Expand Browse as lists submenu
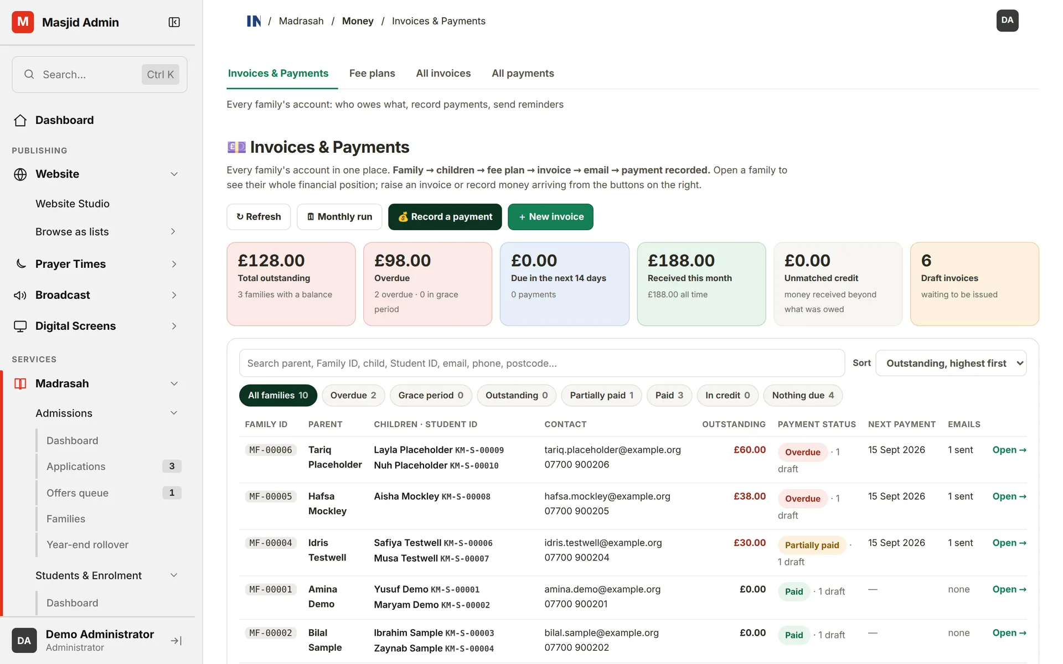 [x=173, y=231]
